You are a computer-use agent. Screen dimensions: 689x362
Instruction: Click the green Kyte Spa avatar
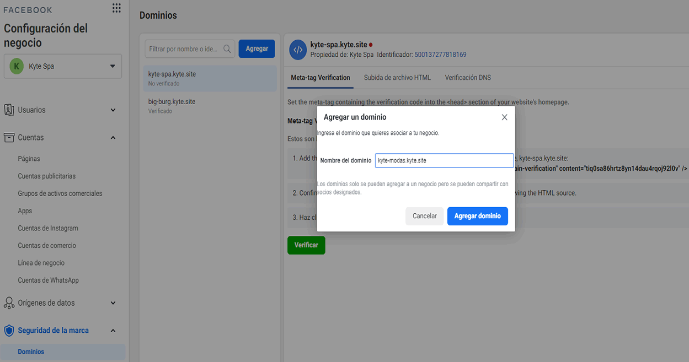point(17,66)
